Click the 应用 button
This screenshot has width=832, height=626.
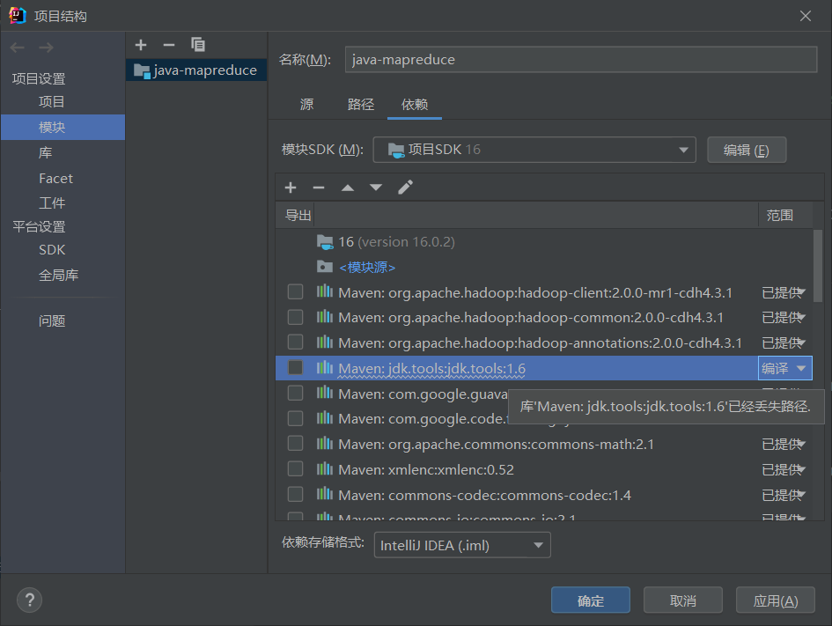(x=776, y=600)
